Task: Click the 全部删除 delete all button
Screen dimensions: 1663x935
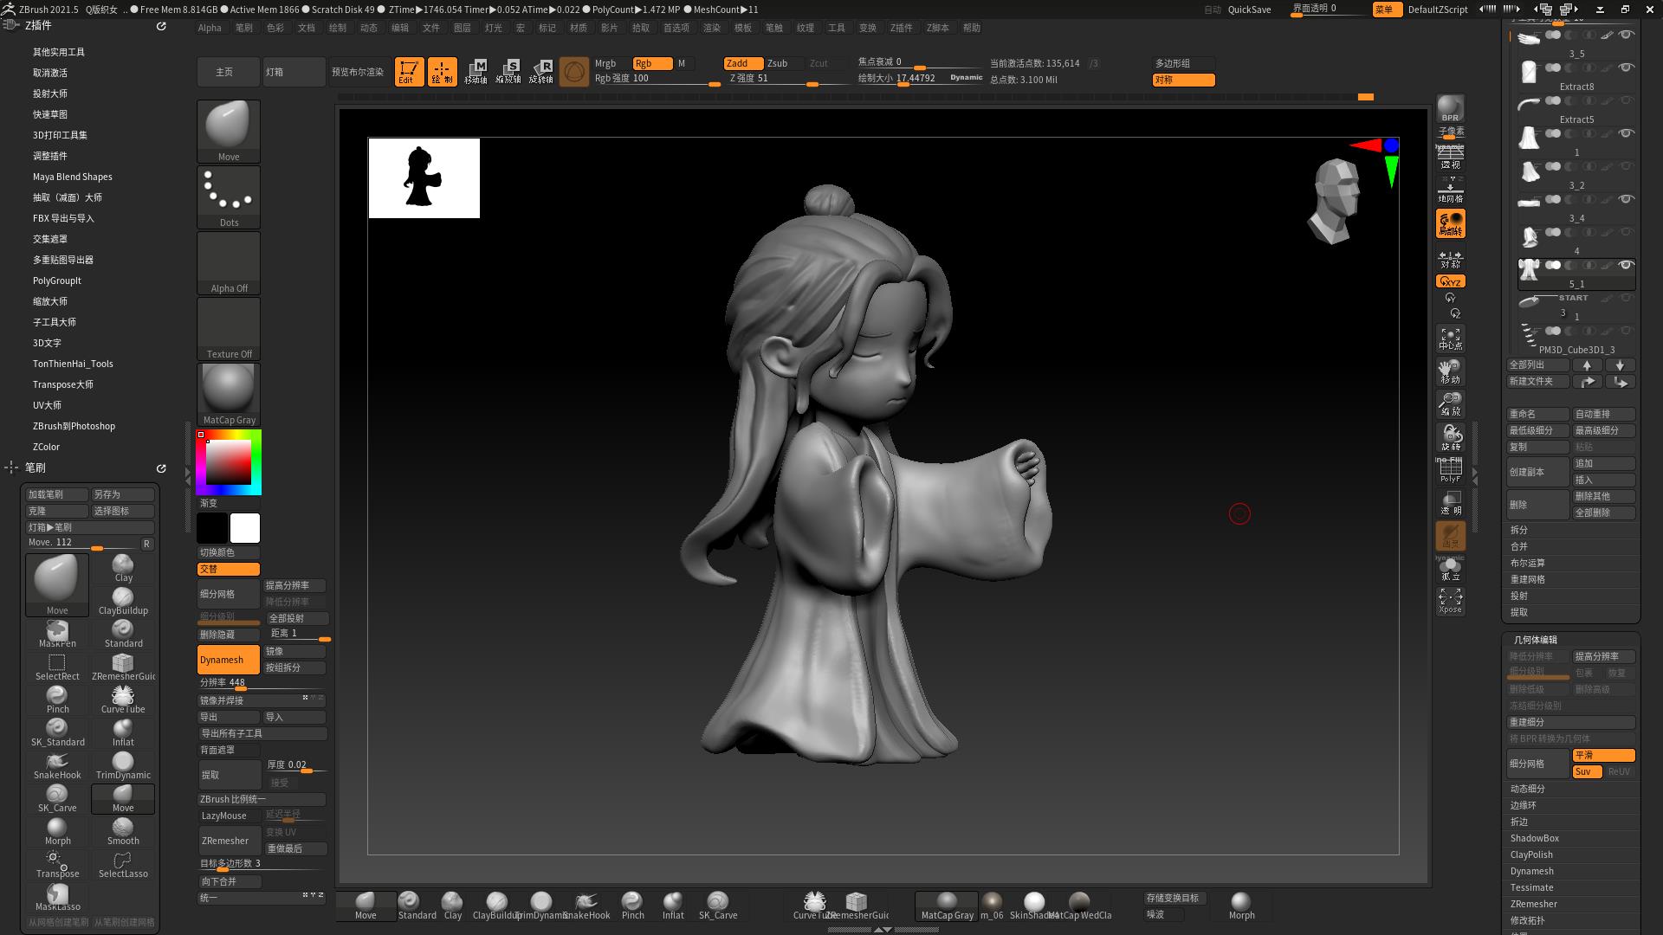Action: (x=1602, y=513)
